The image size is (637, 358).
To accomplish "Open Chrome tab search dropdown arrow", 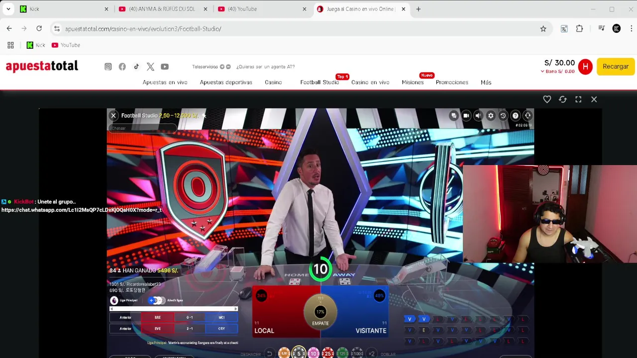I will (8, 9).
